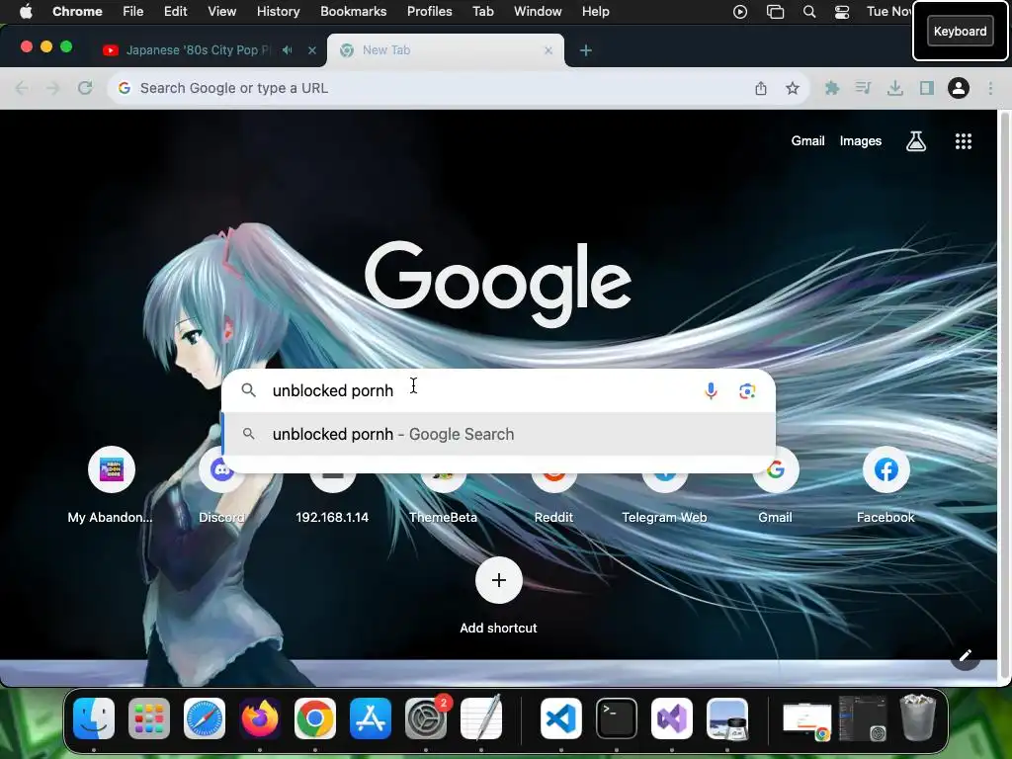The image size is (1012, 759).
Task: Open the Bookmarks menu
Action: pyautogui.click(x=353, y=11)
